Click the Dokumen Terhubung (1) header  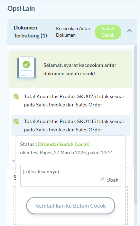point(30,32)
